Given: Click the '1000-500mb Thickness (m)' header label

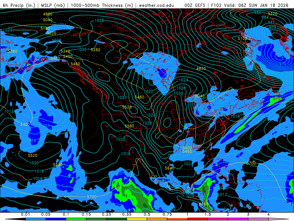Looking at the screenshot, I should coord(102,5).
